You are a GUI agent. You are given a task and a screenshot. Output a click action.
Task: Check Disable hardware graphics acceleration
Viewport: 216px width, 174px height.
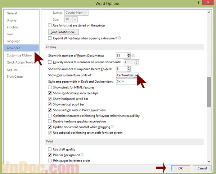point(50,121)
